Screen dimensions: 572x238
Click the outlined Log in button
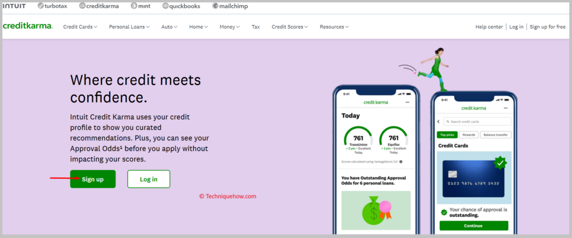149,179
